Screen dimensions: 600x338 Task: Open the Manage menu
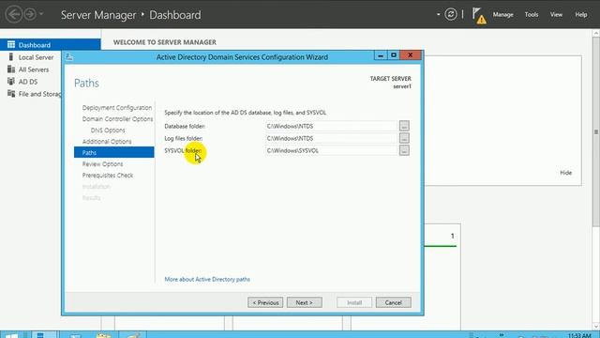pos(502,15)
